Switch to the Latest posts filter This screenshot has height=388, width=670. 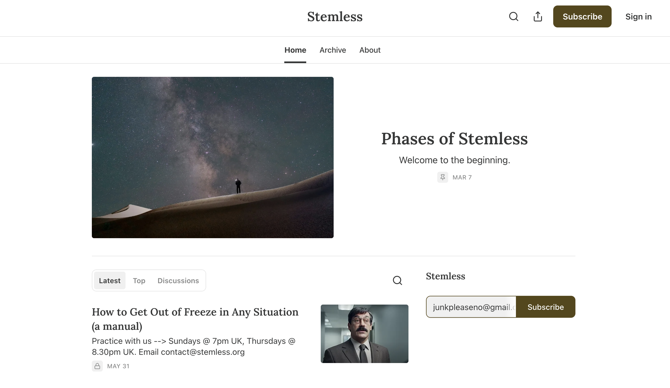pos(110,280)
